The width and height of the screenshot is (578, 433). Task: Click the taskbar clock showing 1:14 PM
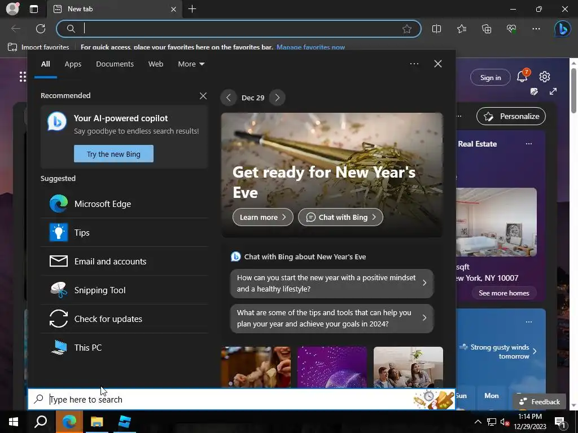tap(530, 422)
